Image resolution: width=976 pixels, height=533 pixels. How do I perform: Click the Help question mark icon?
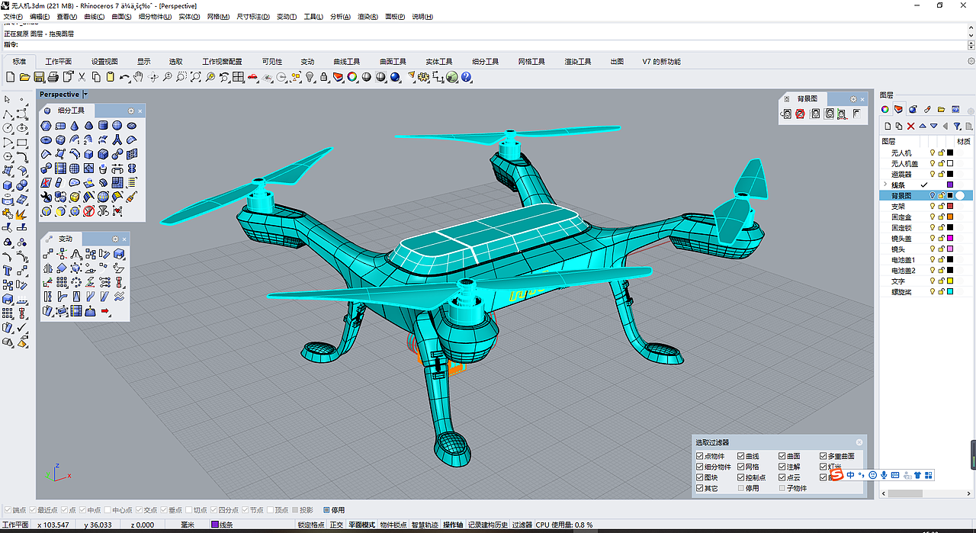(x=466, y=77)
